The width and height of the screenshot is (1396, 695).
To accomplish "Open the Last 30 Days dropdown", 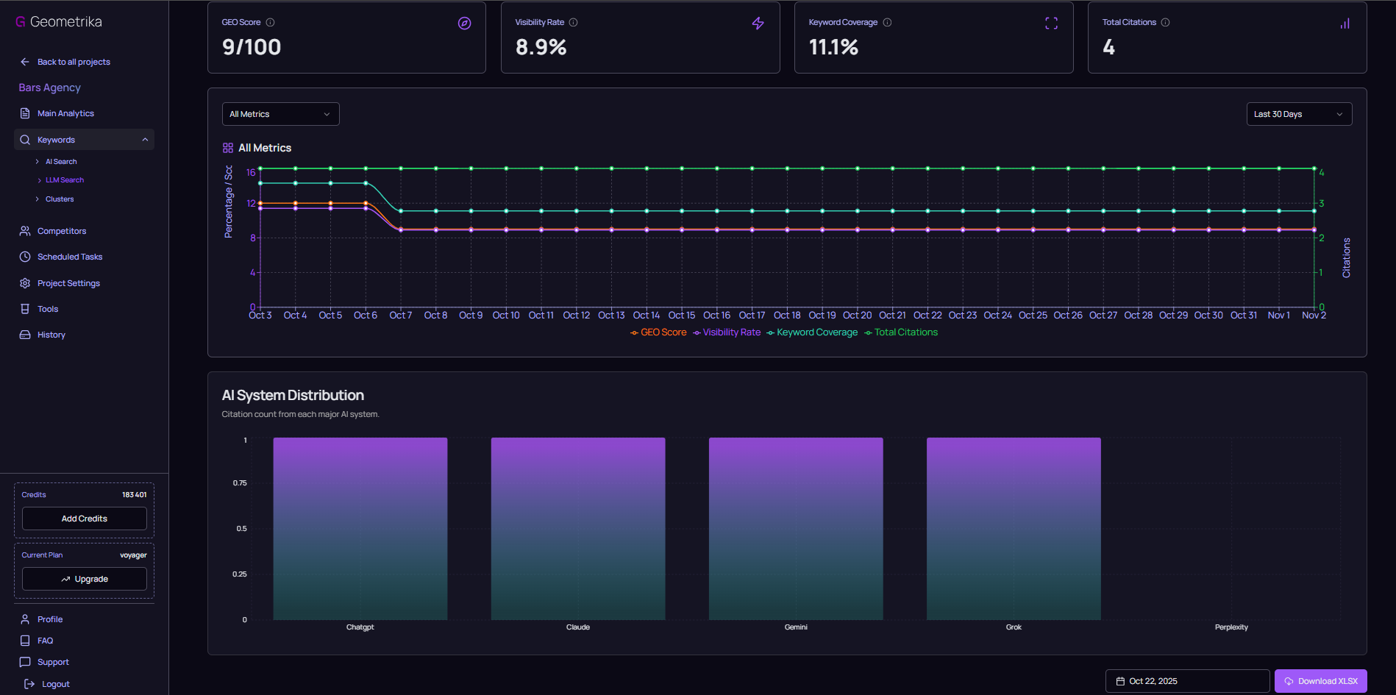I will coord(1299,113).
